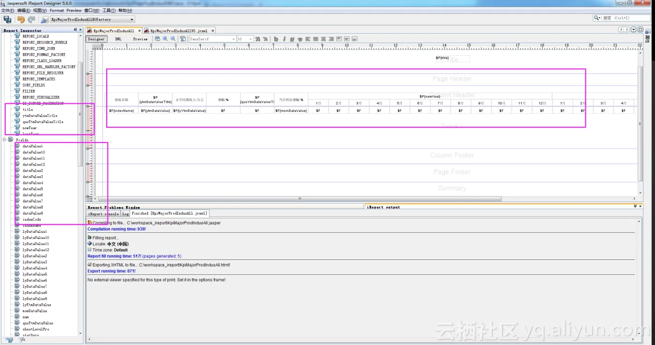Select the nowYear parameter node

[29, 128]
